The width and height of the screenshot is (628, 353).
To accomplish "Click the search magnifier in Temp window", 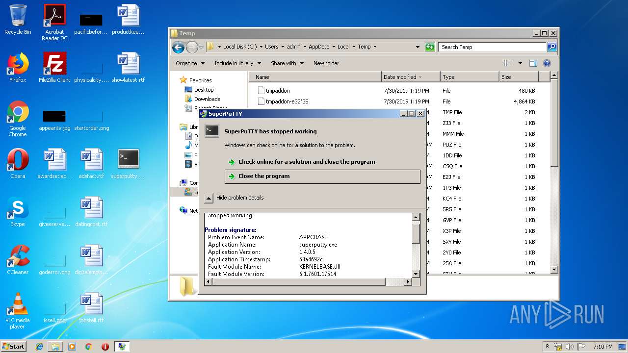I will pos(552,47).
